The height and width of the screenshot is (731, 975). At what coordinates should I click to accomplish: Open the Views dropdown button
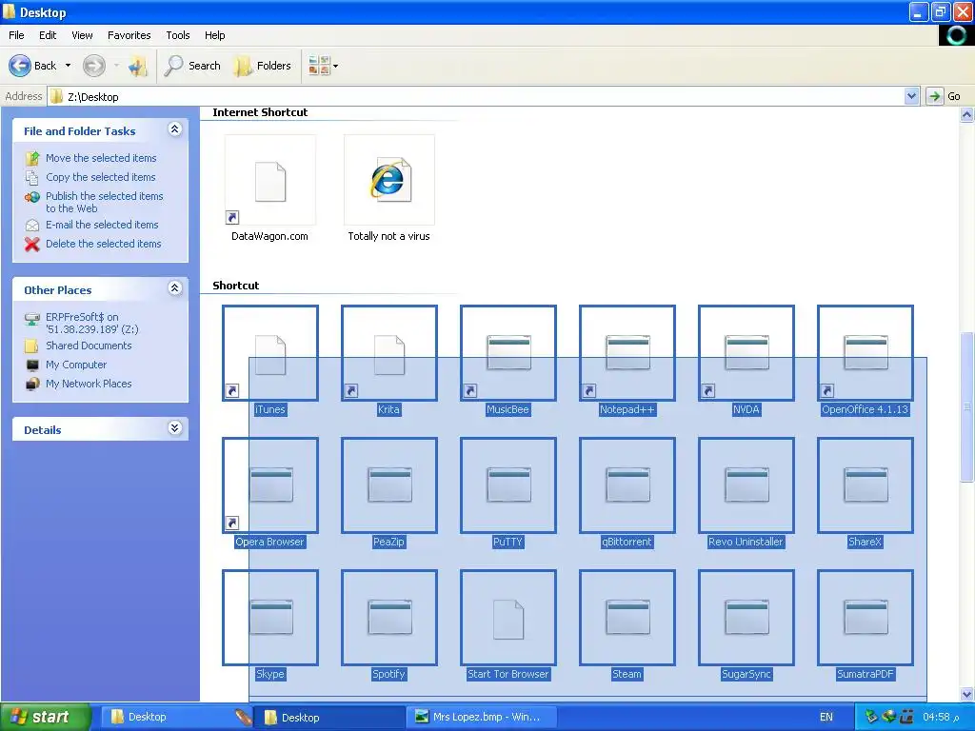(324, 66)
